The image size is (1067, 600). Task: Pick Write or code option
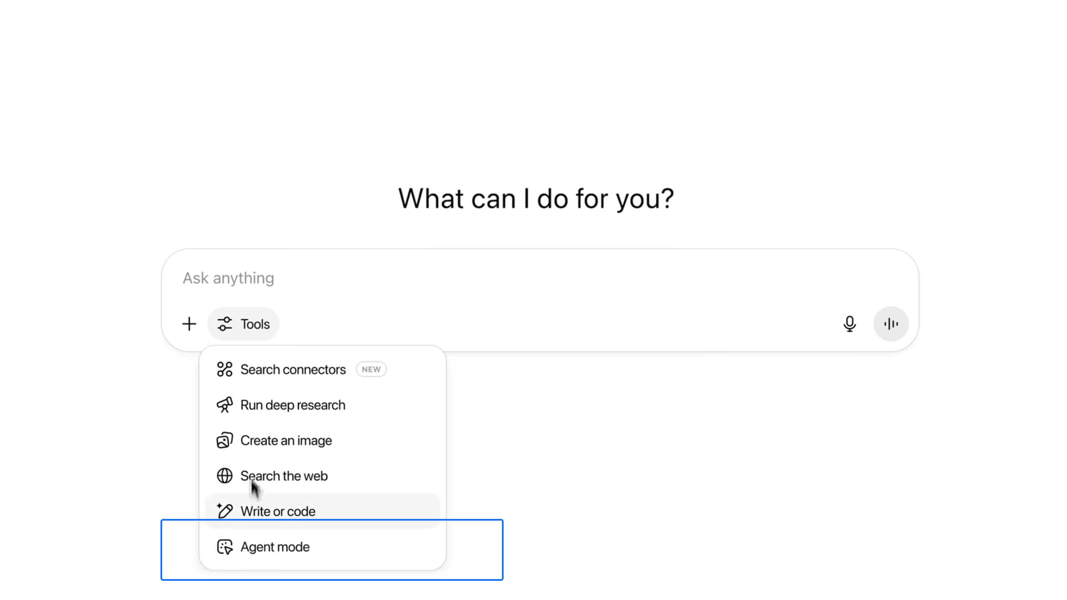tap(322, 511)
